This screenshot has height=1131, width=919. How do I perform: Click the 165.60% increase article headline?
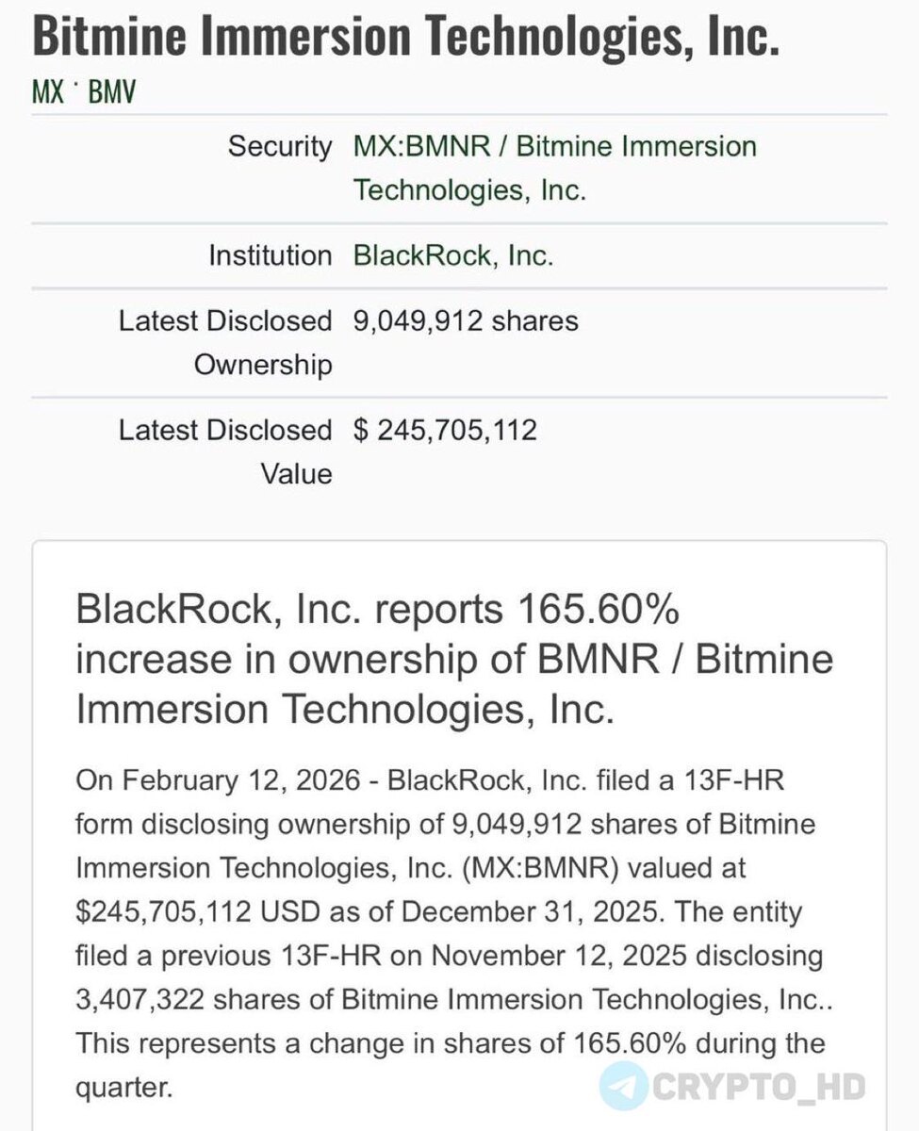(x=454, y=659)
